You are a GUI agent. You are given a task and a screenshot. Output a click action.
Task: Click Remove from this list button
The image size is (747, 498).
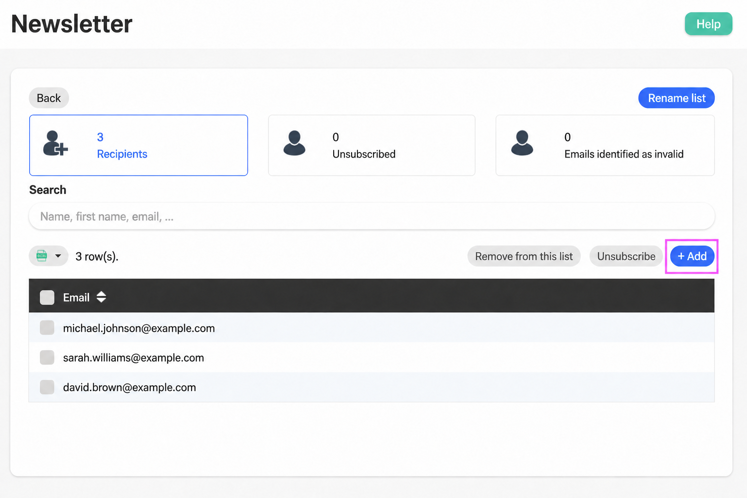click(524, 256)
